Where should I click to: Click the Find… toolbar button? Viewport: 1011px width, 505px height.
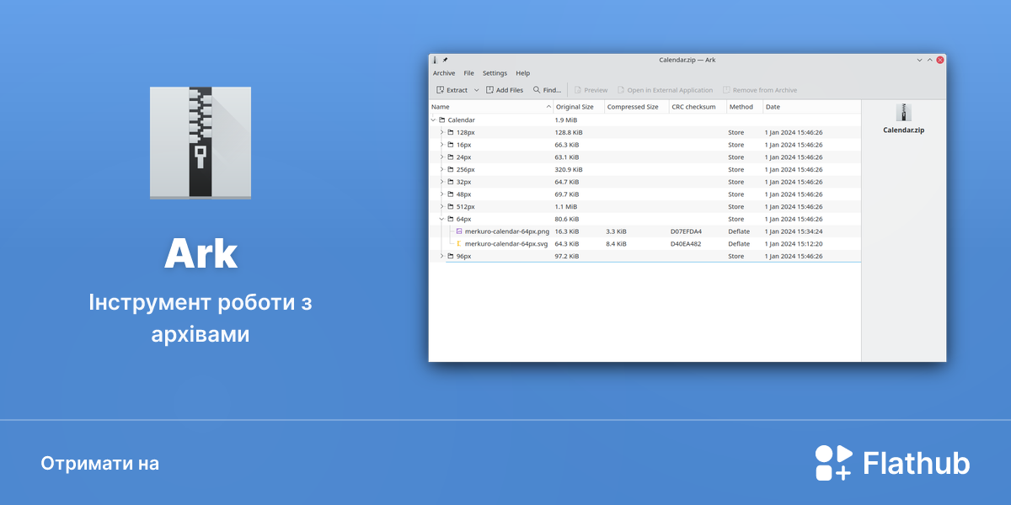pos(547,90)
